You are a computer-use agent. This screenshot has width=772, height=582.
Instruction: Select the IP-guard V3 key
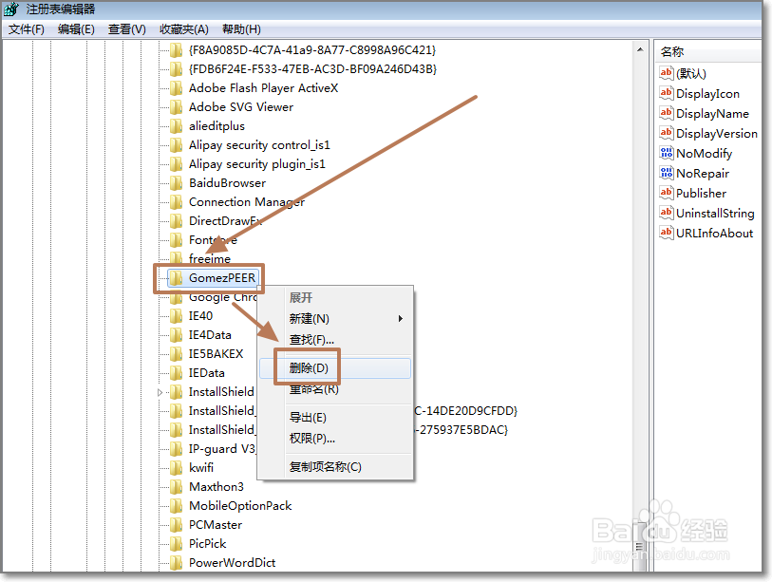[x=222, y=449]
